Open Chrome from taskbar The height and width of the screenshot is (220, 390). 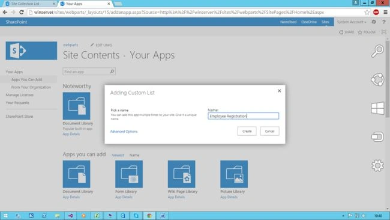tap(149, 216)
